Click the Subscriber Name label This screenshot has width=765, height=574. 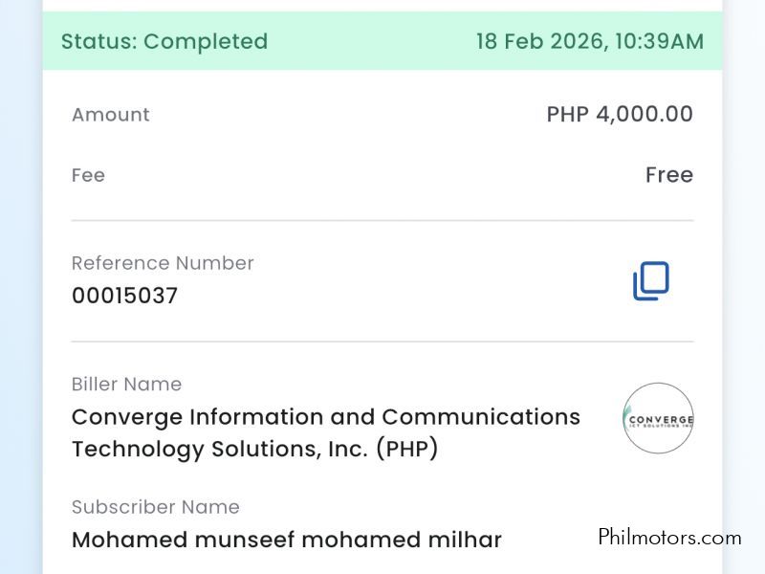[155, 507]
